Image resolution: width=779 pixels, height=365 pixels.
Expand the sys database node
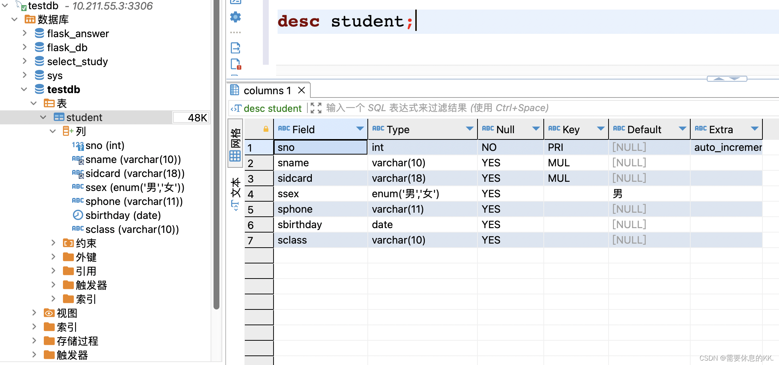pos(24,75)
